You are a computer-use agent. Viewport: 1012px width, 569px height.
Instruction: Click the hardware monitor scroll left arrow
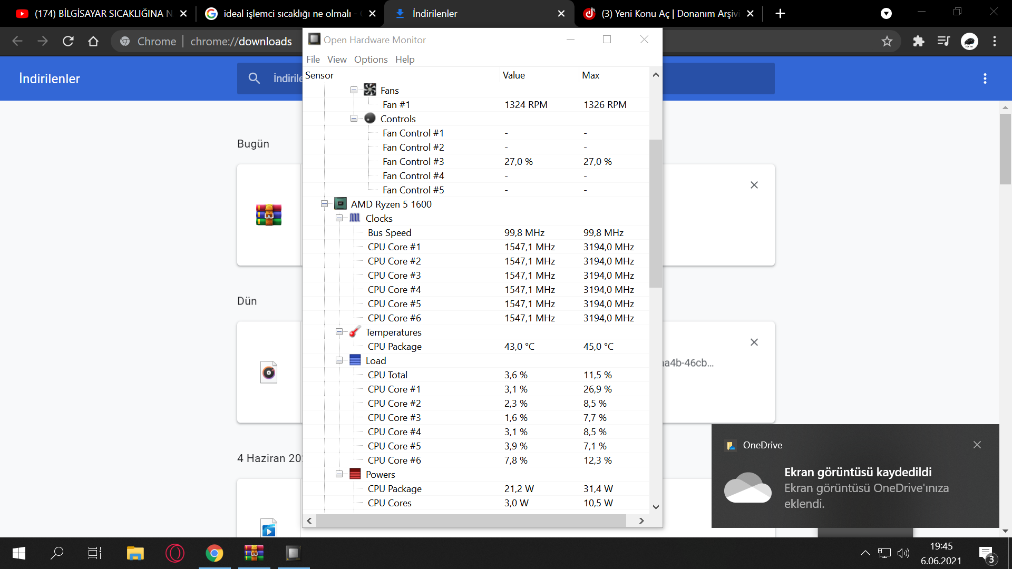309,521
